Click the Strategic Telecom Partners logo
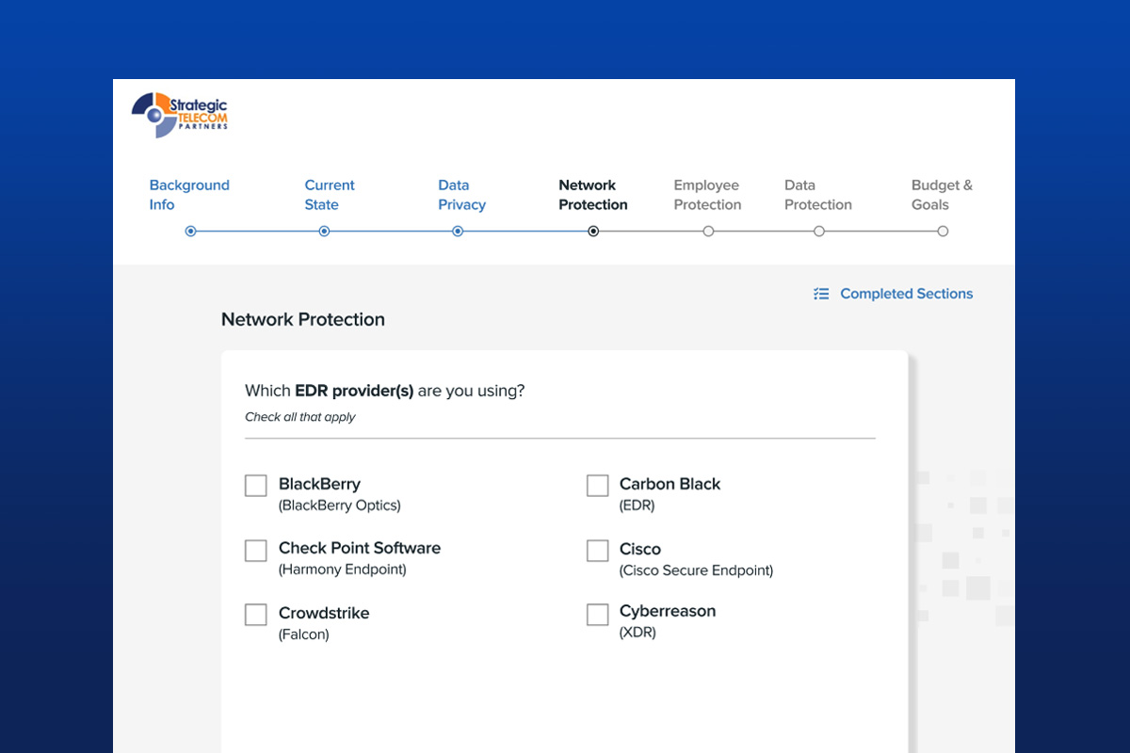Image resolution: width=1130 pixels, height=753 pixels. click(x=180, y=115)
